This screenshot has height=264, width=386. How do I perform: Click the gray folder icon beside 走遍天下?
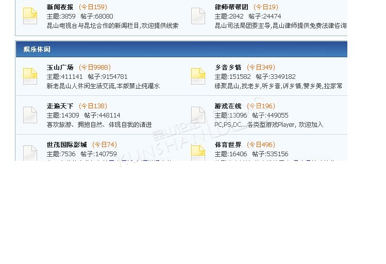click(30, 114)
